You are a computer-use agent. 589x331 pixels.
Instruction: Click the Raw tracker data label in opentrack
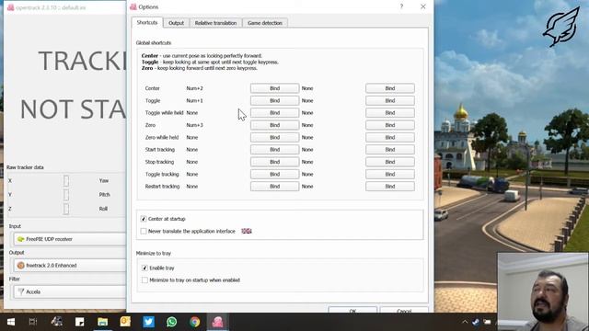coord(25,167)
